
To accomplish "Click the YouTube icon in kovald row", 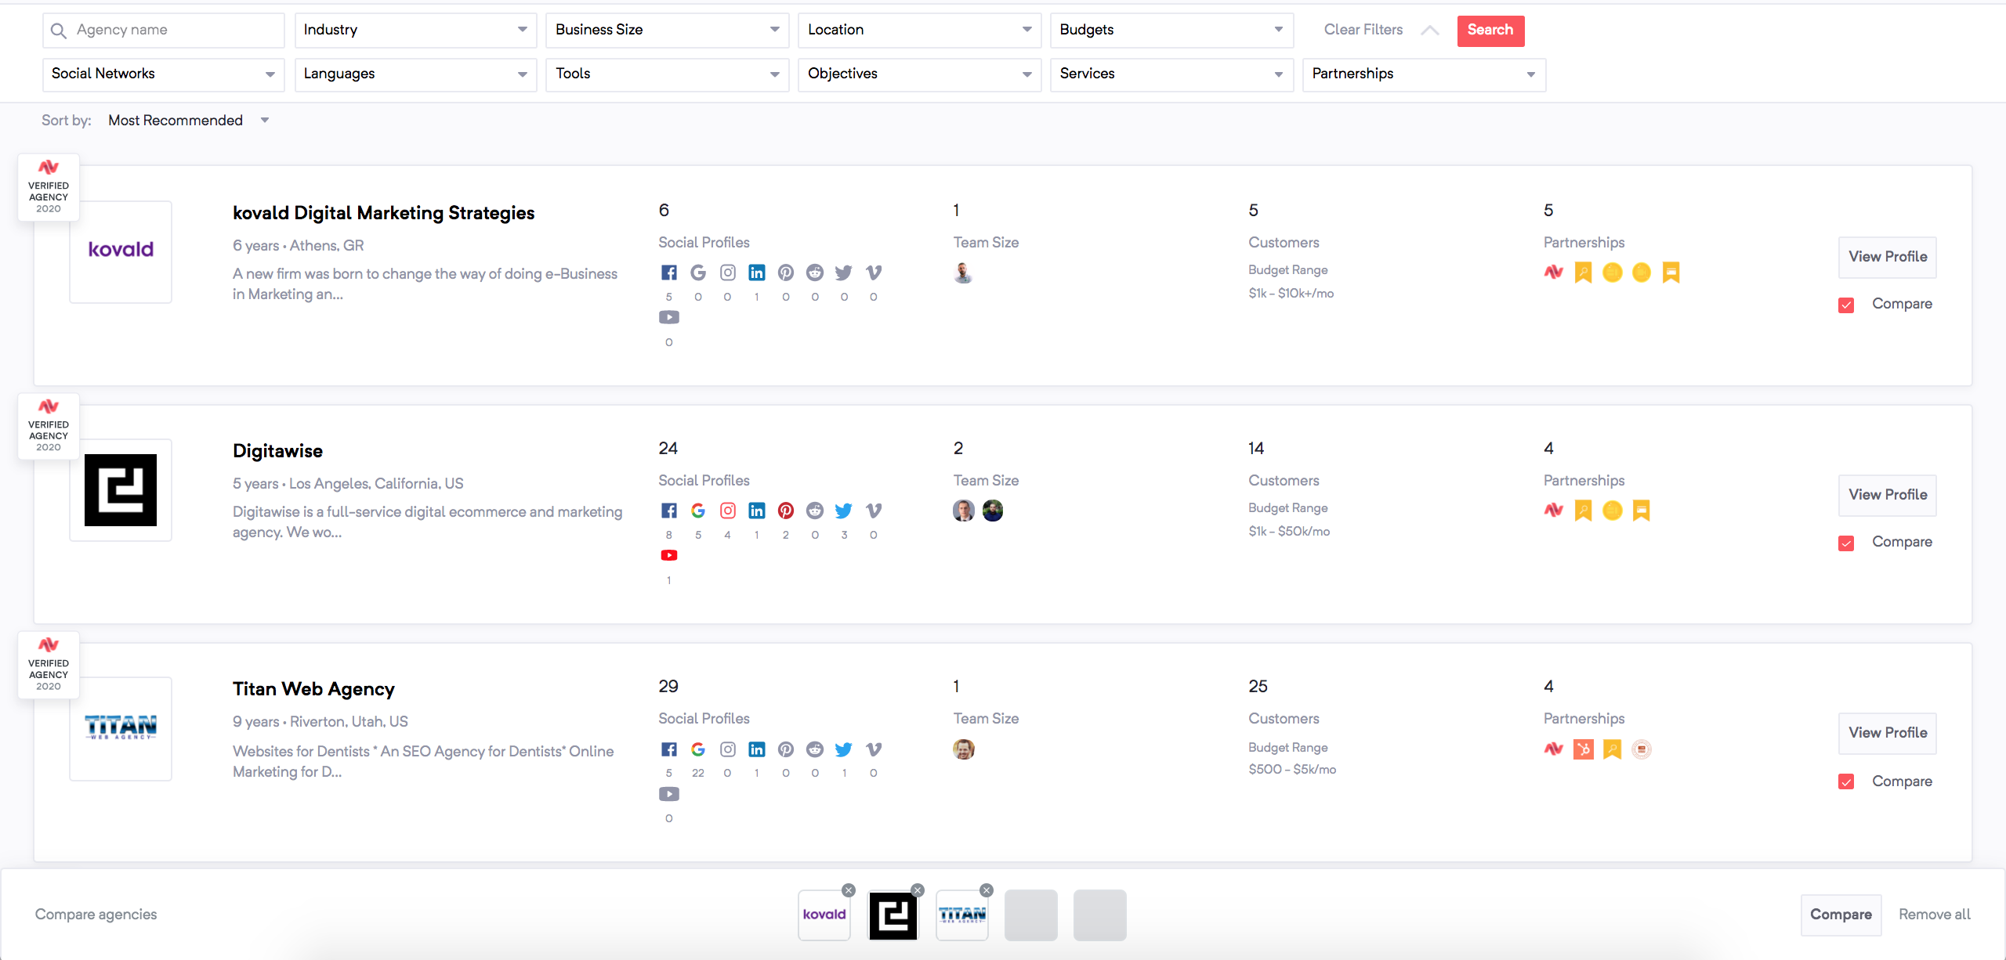I will 668,317.
